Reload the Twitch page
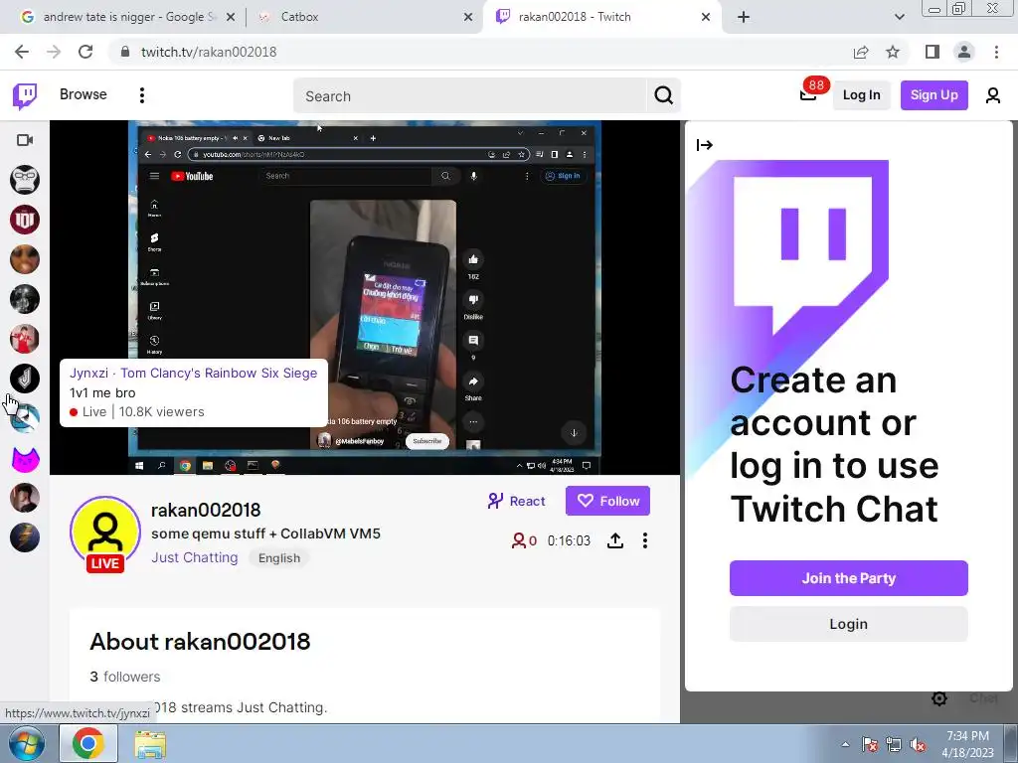 pyautogui.click(x=85, y=52)
